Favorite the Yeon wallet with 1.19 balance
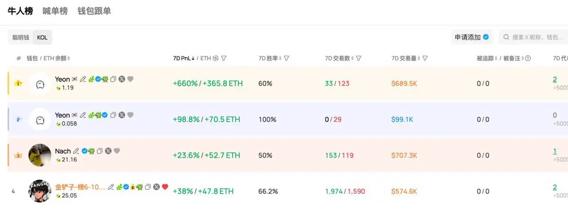 click(130, 79)
